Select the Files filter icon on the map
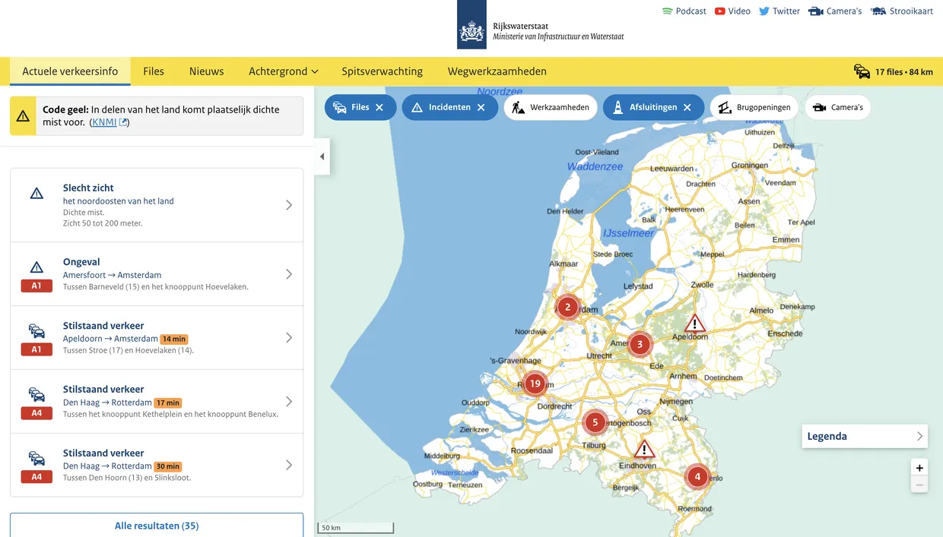Screen dimensions: 943x537 pyautogui.click(x=339, y=107)
